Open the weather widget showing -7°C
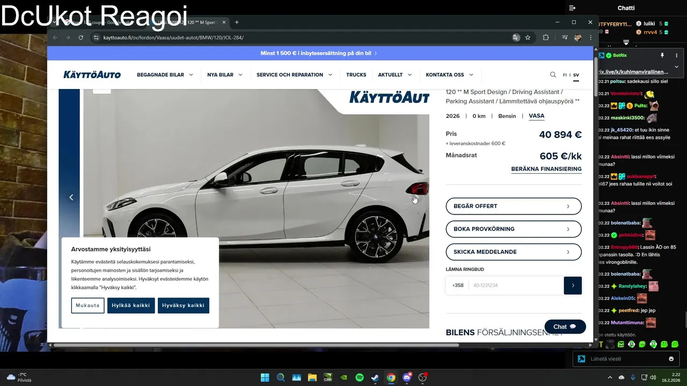The height and width of the screenshot is (386, 687). pyautogui.click(x=19, y=377)
